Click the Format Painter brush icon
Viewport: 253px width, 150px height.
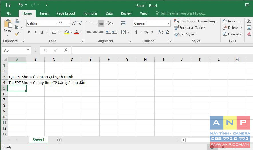[17, 34]
